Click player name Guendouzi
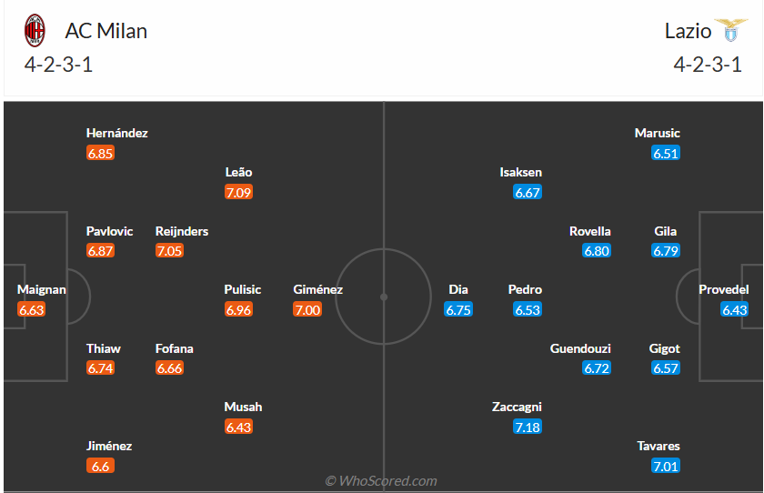Image resolution: width=764 pixels, height=493 pixels. pyautogui.click(x=580, y=348)
